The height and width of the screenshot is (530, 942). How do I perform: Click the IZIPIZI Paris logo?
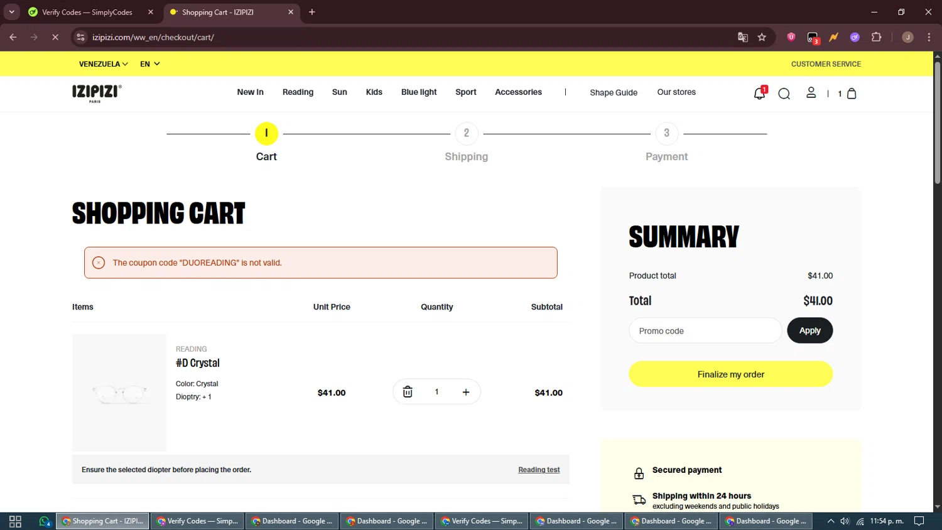(97, 94)
